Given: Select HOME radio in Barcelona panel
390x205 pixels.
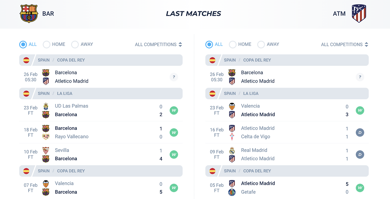Looking at the screenshot, I should click(x=47, y=44).
